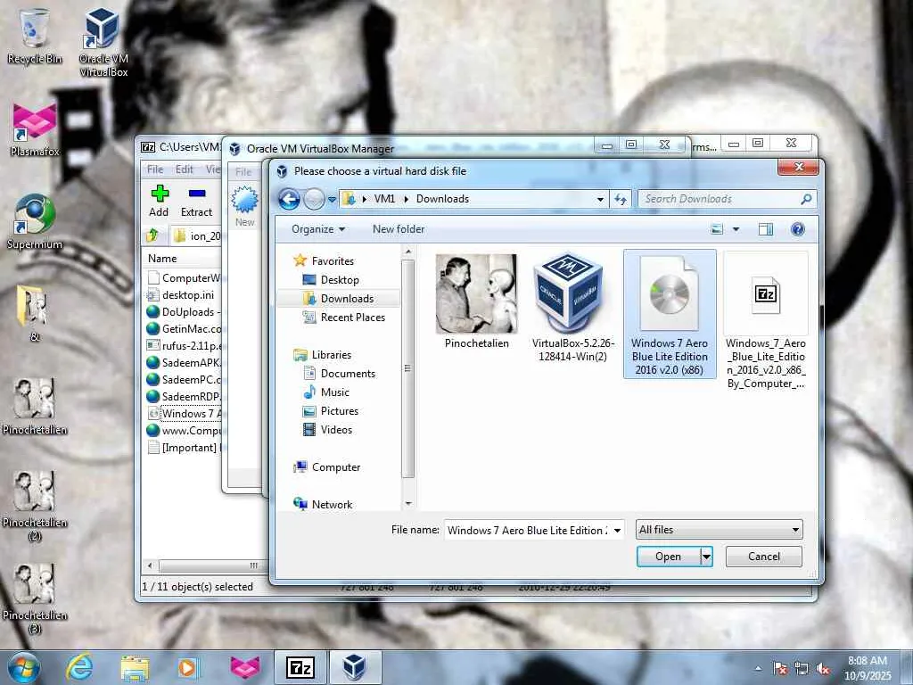Image resolution: width=913 pixels, height=685 pixels.
Task: Select the Windows 7 Aero Blue Lite ISO file
Action: (x=670, y=314)
